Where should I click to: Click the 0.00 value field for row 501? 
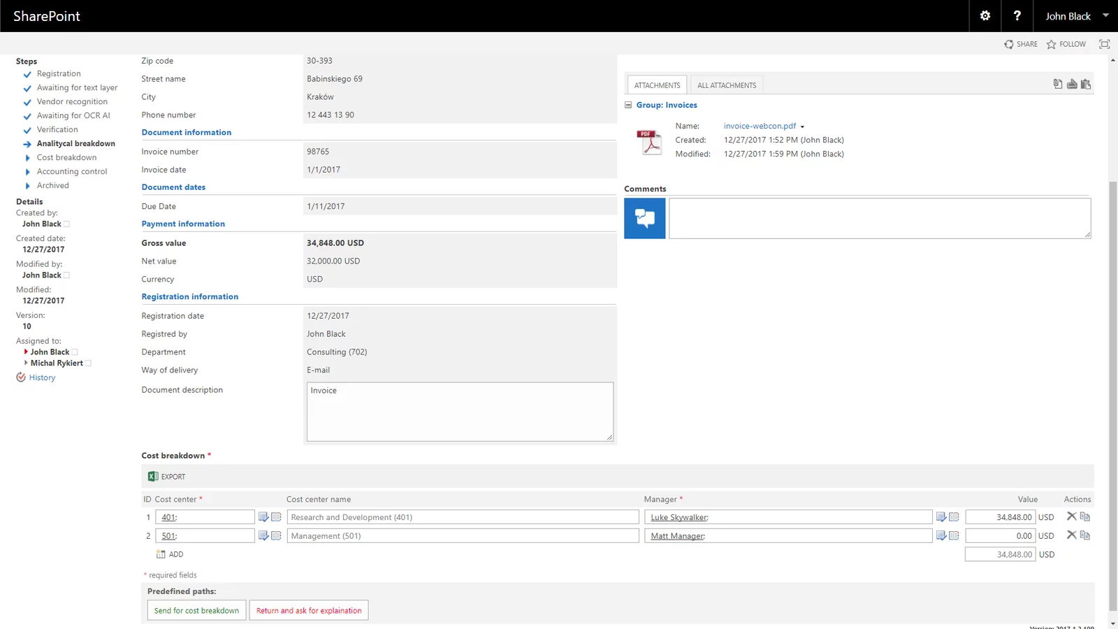click(x=1000, y=536)
